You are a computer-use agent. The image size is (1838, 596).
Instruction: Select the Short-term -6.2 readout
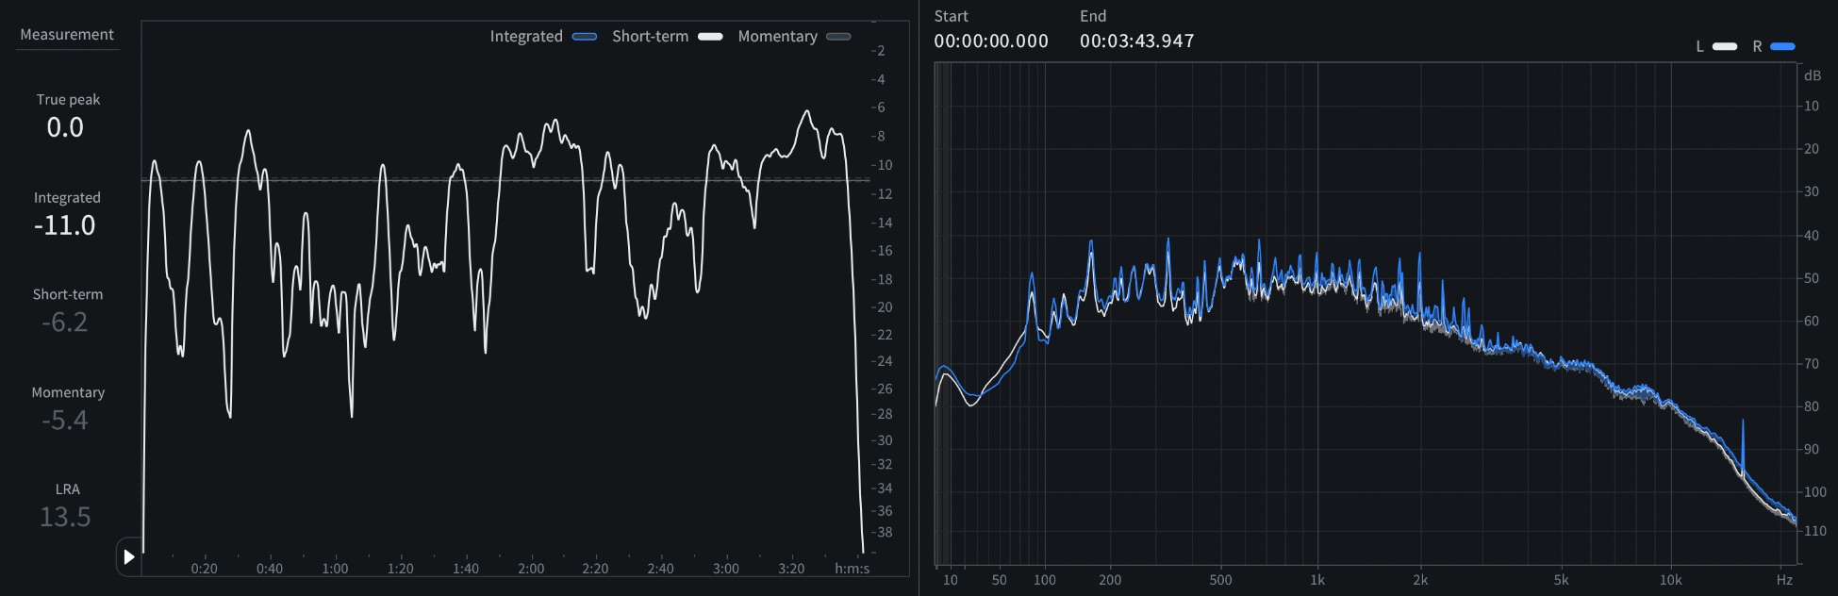click(65, 323)
